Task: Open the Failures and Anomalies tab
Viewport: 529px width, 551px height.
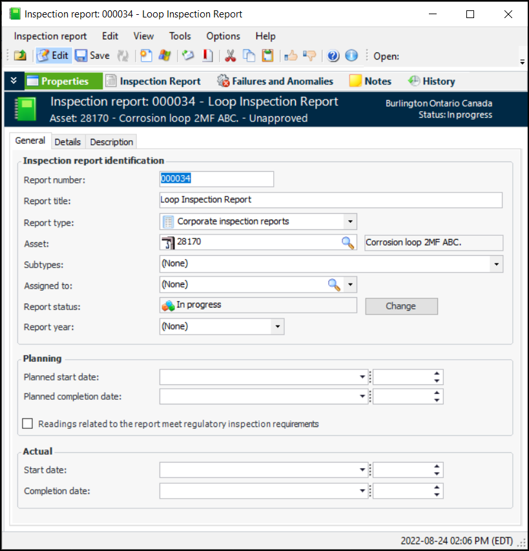Action: [275, 81]
